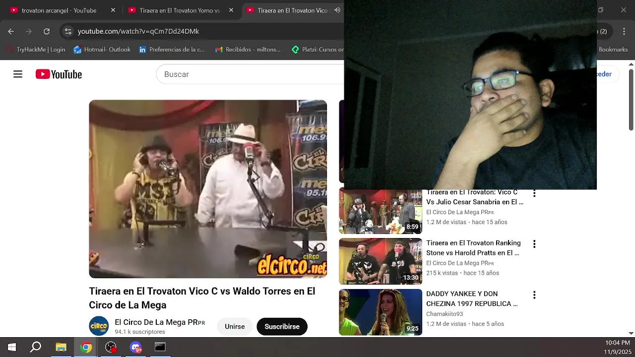
Task: Click page scrollbar up arrow
Action: tap(631, 64)
